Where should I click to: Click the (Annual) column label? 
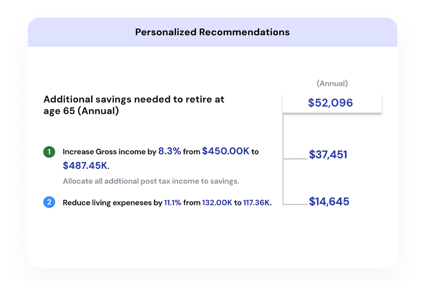point(332,83)
